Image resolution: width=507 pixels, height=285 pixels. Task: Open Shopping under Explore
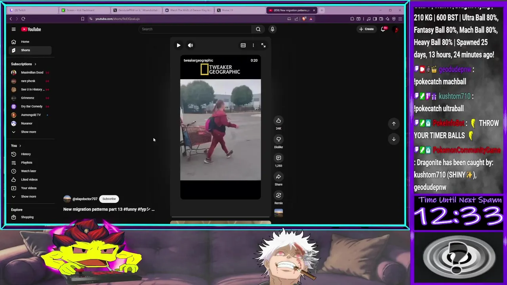[x=30, y=217]
